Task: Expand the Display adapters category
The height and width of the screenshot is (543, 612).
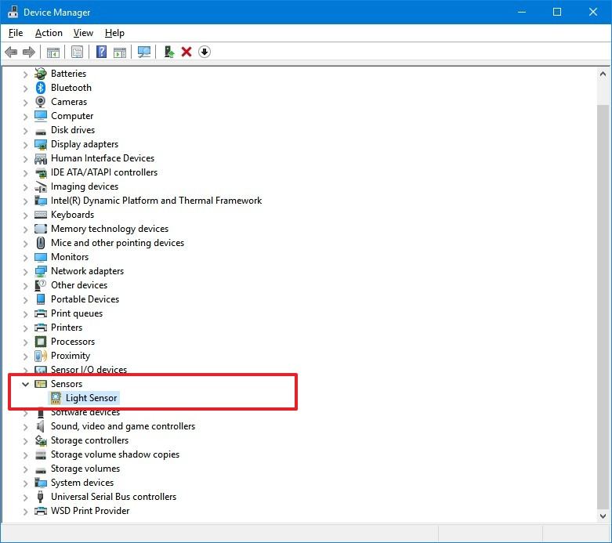Action: pos(26,144)
